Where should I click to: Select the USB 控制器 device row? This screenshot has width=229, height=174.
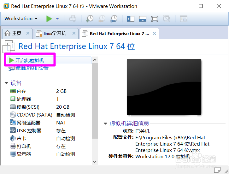tap(38, 131)
